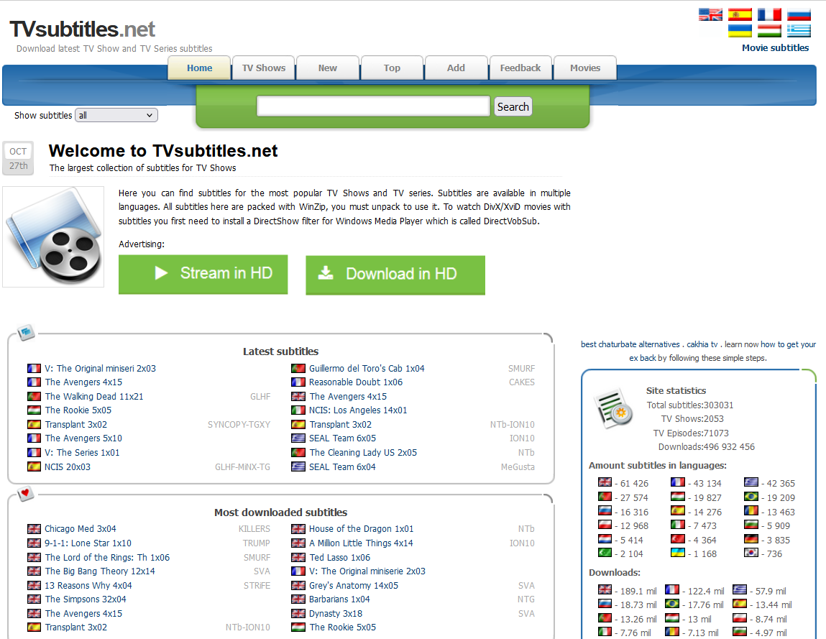Choose the Hungarian flag in header languages
826x639 pixels.
click(769, 31)
